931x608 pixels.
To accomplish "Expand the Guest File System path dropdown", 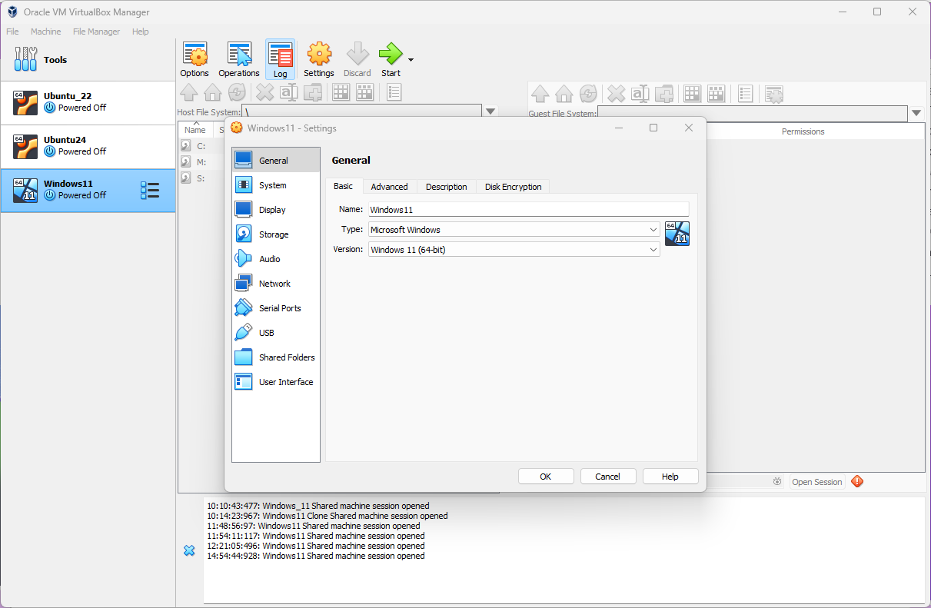I will [916, 113].
